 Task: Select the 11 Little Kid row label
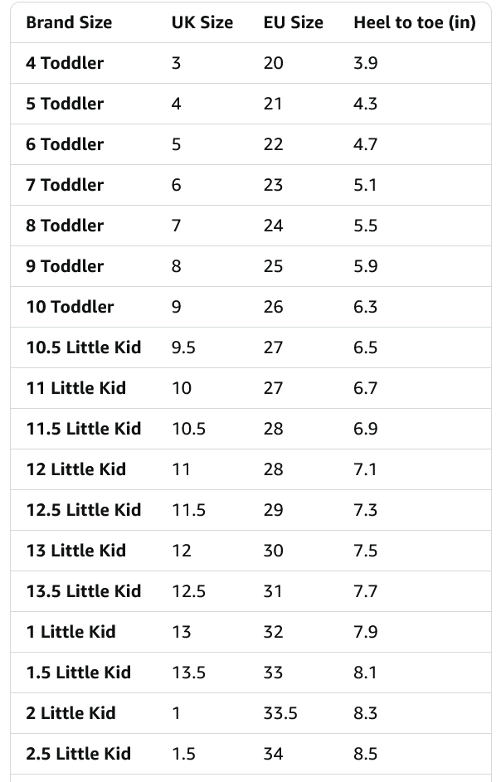75,388
